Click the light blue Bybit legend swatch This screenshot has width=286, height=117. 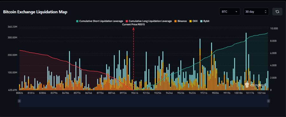tap(201, 21)
